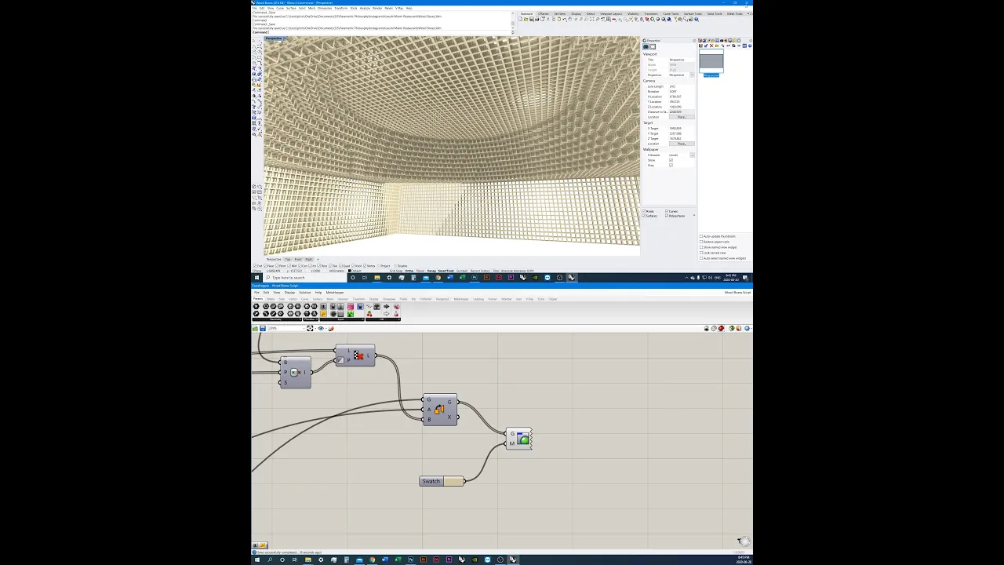The width and height of the screenshot is (1004, 565).
Task: Click the blue preview settings sphere icon
Action: tap(747, 328)
